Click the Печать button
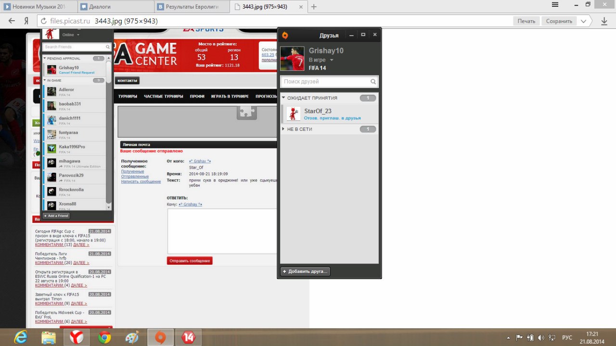 (x=526, y=21)
